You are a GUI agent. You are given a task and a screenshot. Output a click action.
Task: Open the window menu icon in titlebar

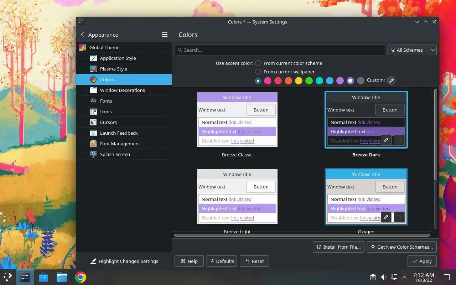click(81, 21)
